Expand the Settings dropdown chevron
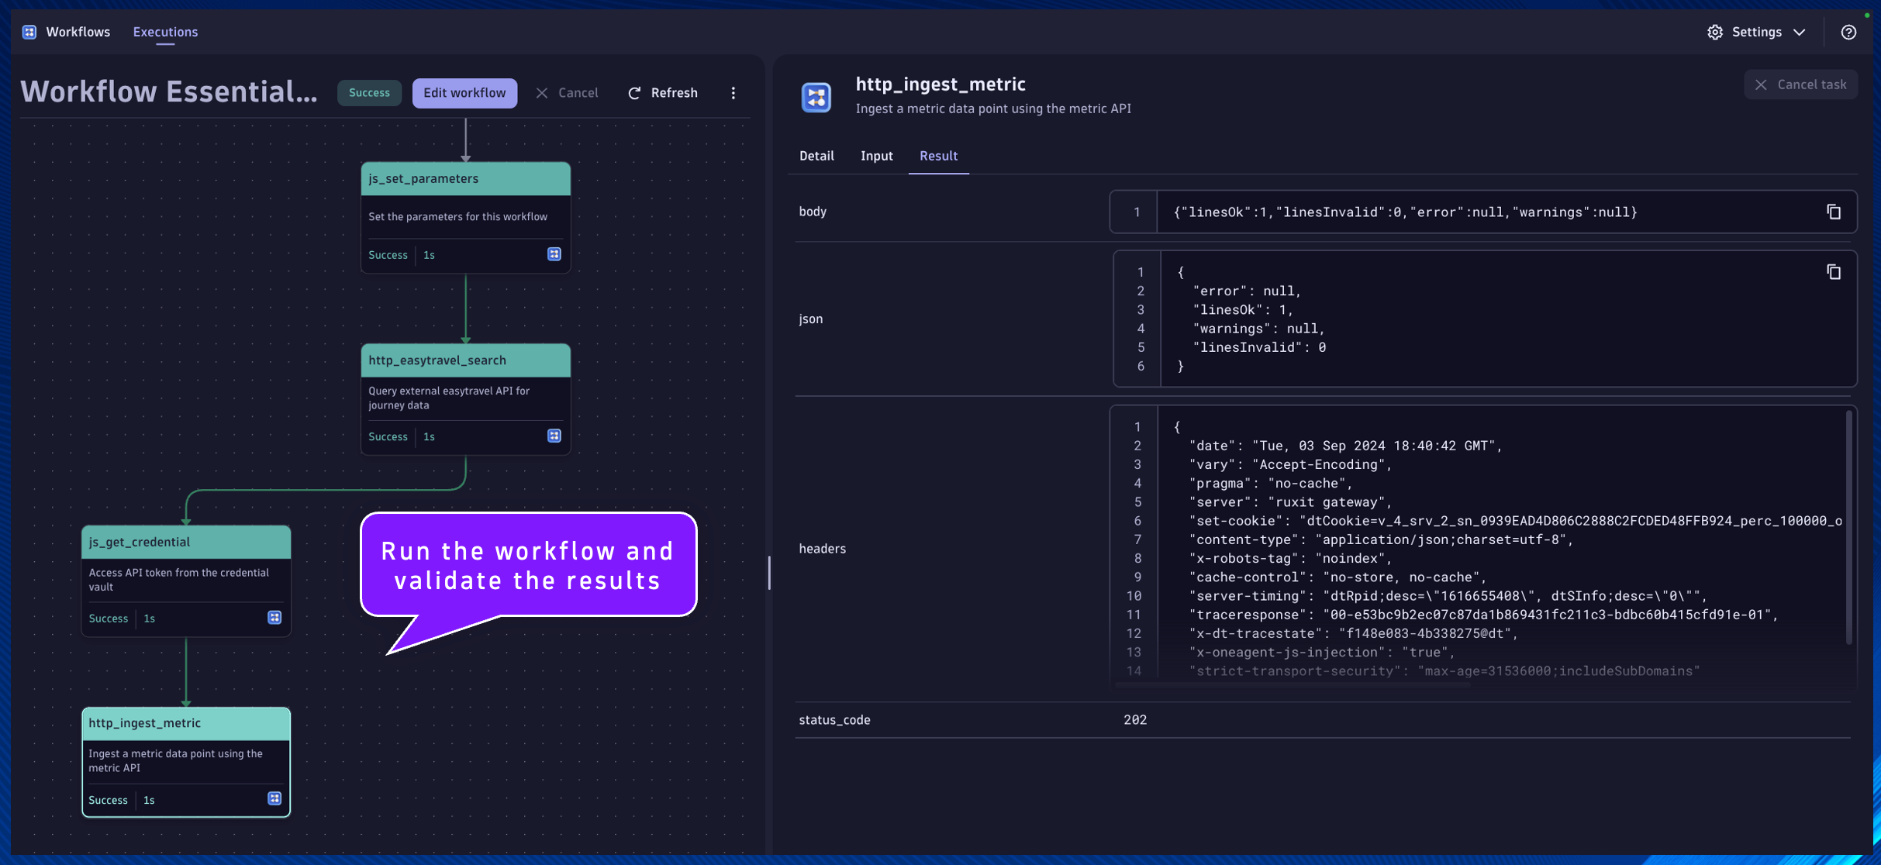 coord(1800,32)
